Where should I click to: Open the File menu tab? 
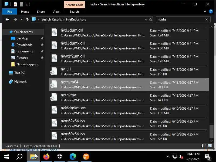pyautogui.click(x=10, y=12)
